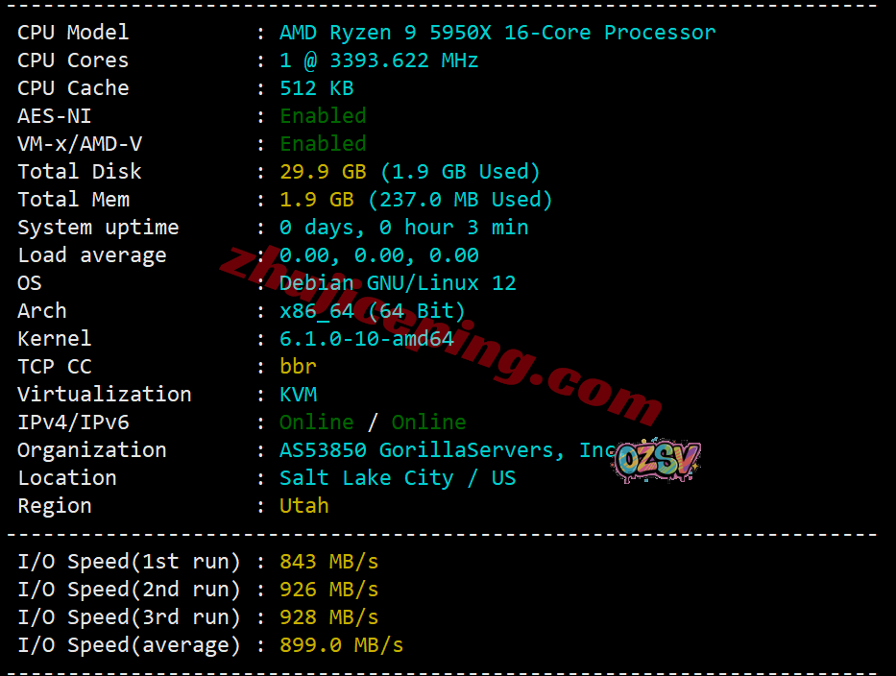896x676 pixels.
Task: Click the Total Disk 29.9 GB value
Action: tap(323, 172)
